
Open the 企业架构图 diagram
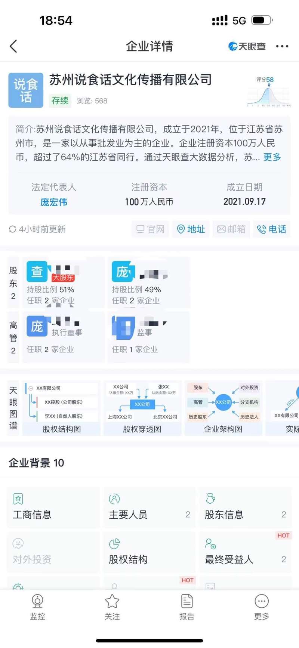[223, 408]
